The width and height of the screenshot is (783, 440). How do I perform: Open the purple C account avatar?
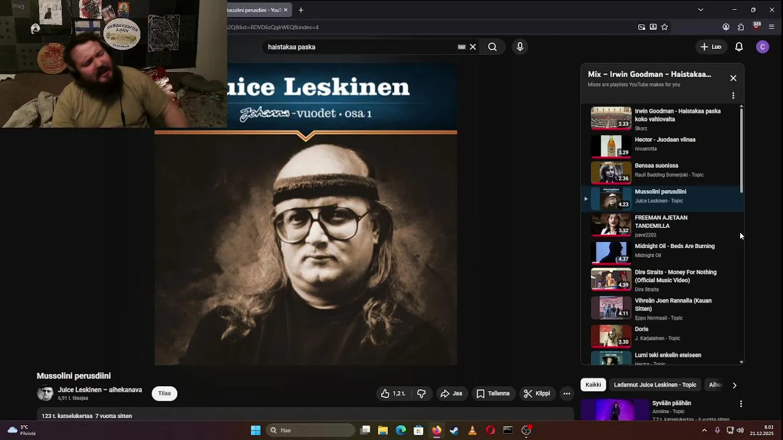coord(762,47)
